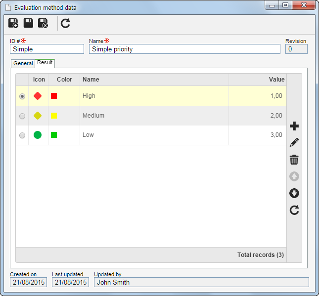Click the 'Low' name cell
The width and height of the screenshot is (319, 296).
click(x=154, y=135)
